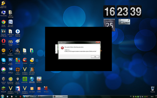Viewport: 157px width, 98px height.
Task: Launch Paint from the desktop
Action: (18, 42)
